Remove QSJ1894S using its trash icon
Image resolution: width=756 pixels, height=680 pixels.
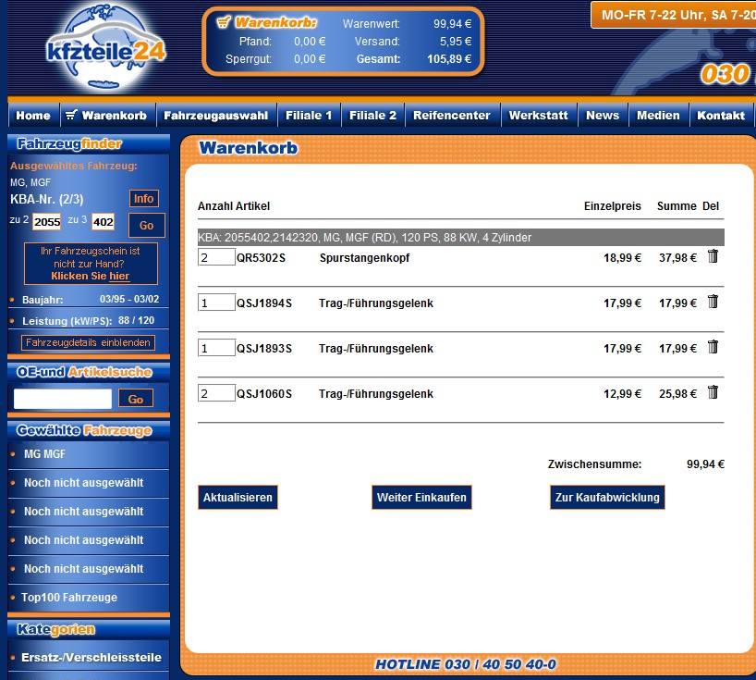point(713,302)
